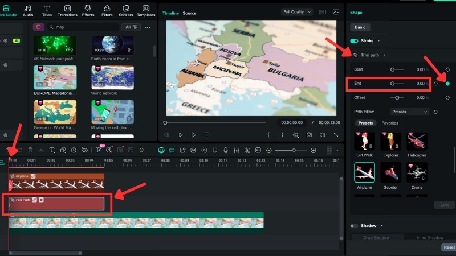Click the map search field
Screen dimensions: 456x256
tap(83, 27)
